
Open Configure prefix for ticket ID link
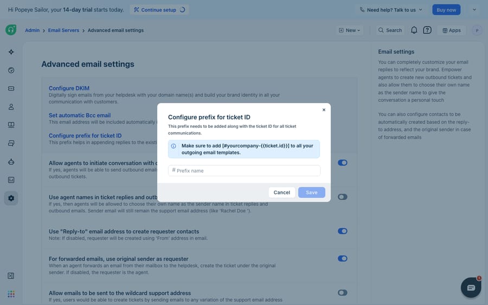click(85, 135)
